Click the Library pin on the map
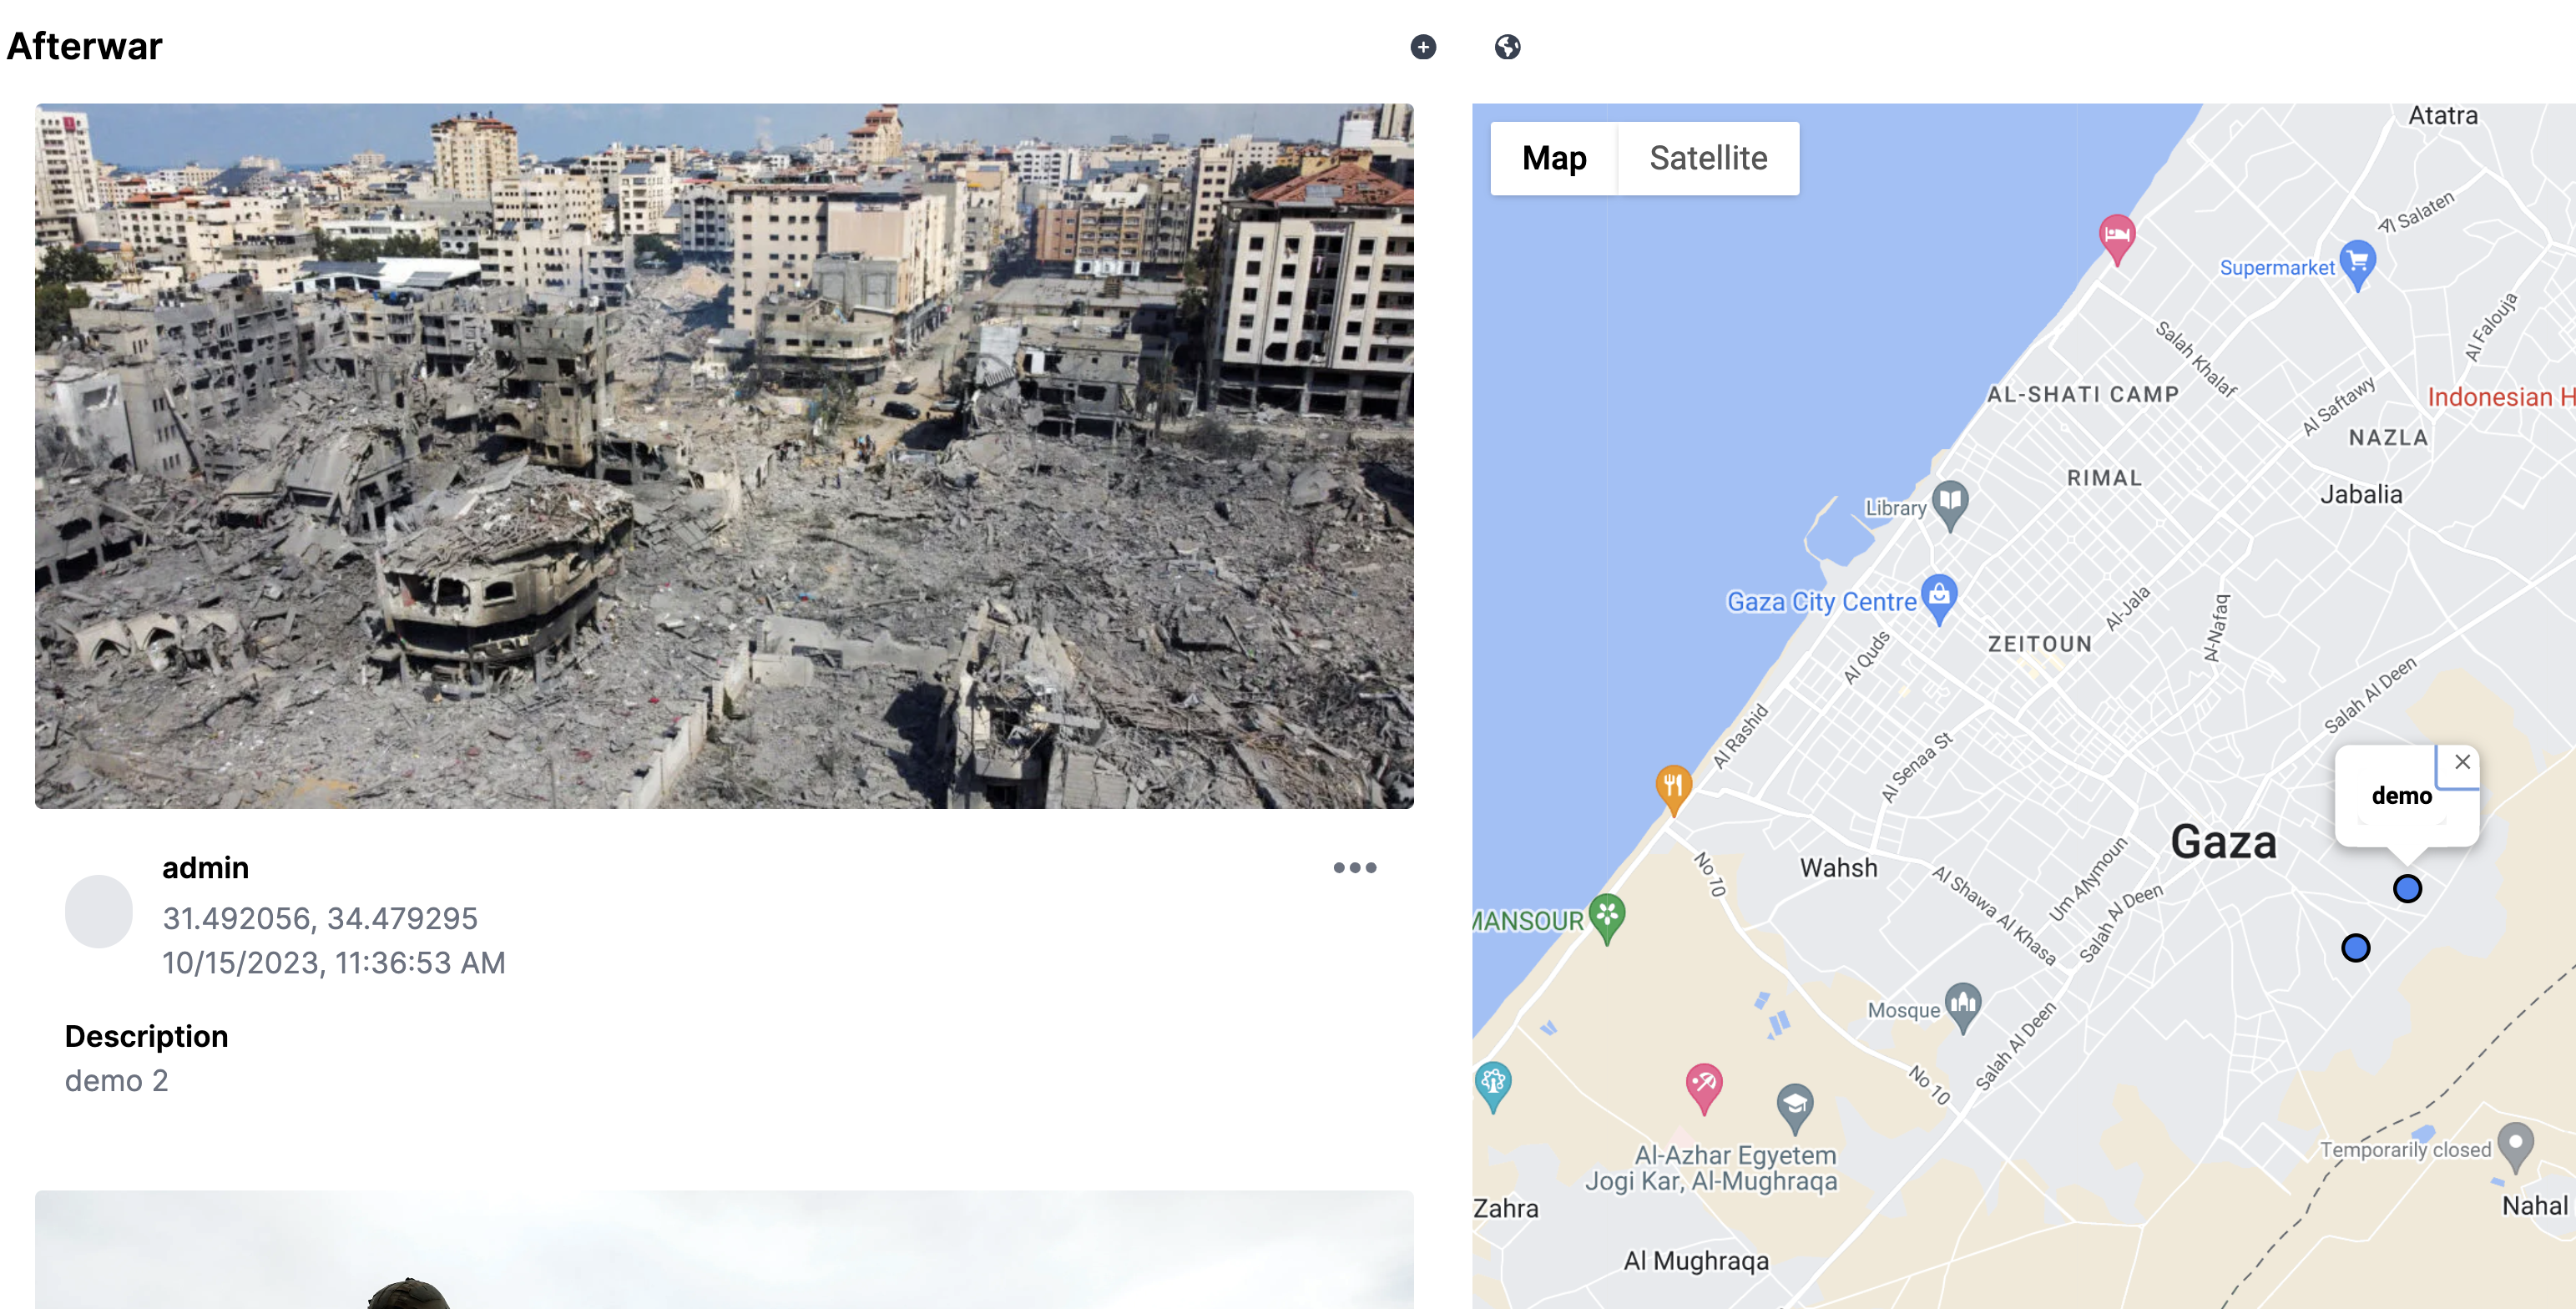The width and height of the screenshot is (2576, 1309). [1950, 505]
